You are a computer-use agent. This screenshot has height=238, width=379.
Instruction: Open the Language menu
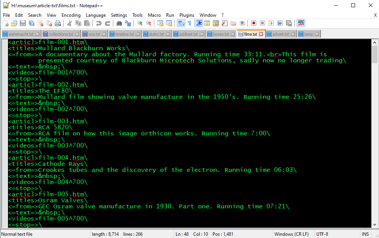click(96, 15)
